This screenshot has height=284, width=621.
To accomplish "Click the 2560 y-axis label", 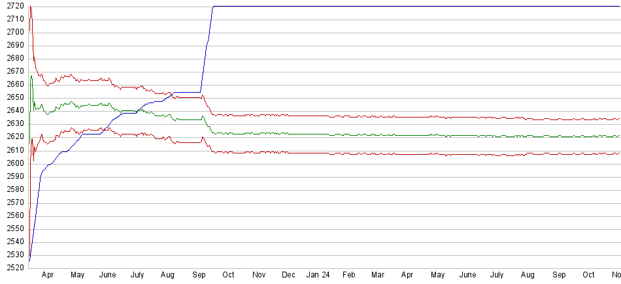I will click(16, 215).
